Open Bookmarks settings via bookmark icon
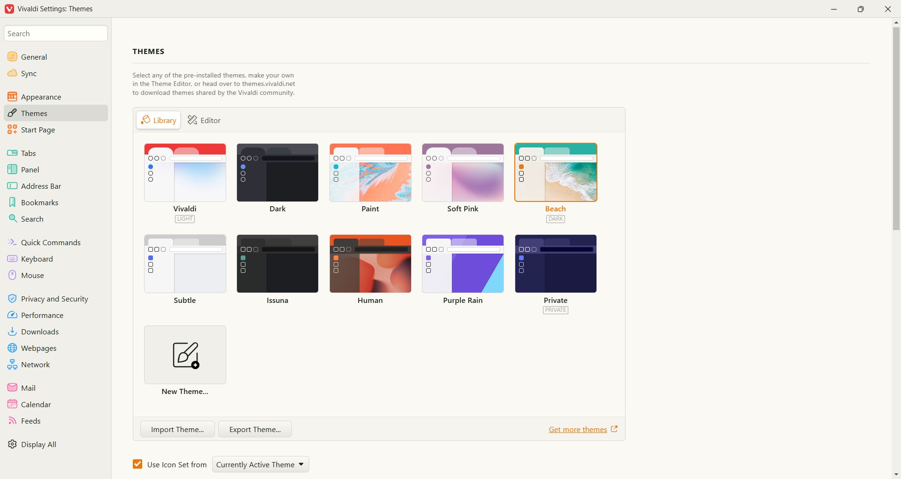Image resolution: width=901 pixels, height=479 pixels. coord(12,202)
